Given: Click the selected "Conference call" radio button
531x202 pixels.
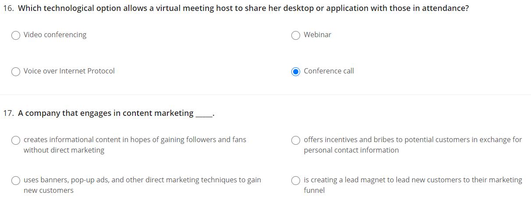Looking at the screenshot, I should pos(296,72).
